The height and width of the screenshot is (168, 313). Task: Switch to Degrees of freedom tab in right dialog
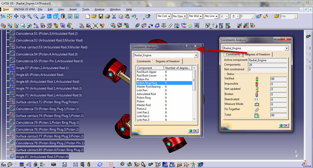[x=257, y=54]
